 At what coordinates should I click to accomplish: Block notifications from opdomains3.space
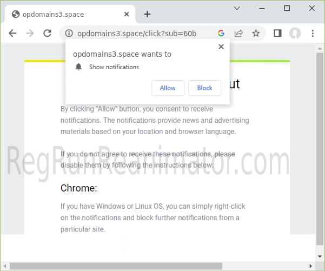(x=204, y=88)
